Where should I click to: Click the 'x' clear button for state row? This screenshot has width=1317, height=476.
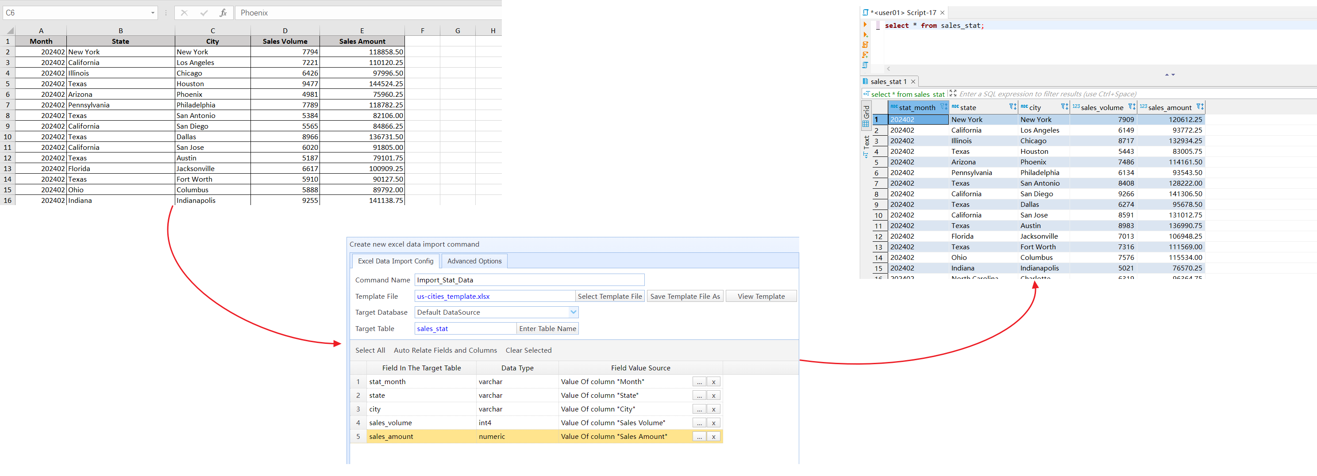713,395
